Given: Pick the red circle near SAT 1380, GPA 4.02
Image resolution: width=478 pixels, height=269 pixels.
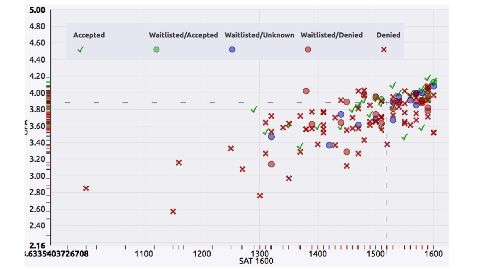Looking at the screenshot, I should (306, 91).
